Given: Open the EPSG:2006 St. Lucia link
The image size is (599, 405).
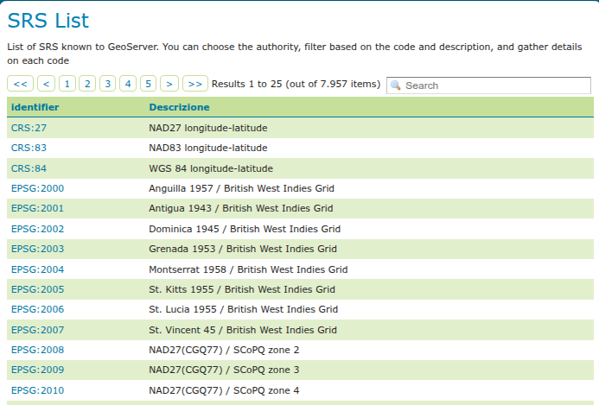Looking at the screenshot, I should click(37, 309).
